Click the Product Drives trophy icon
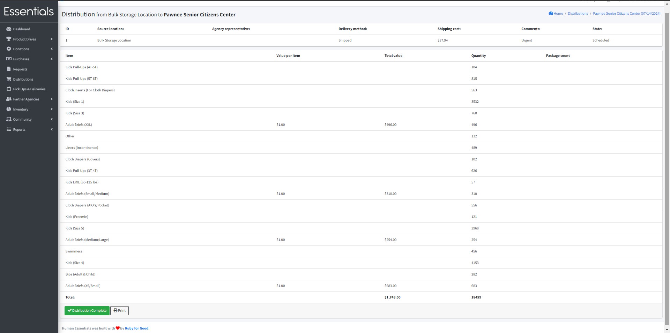 click(x=9, y=39)
